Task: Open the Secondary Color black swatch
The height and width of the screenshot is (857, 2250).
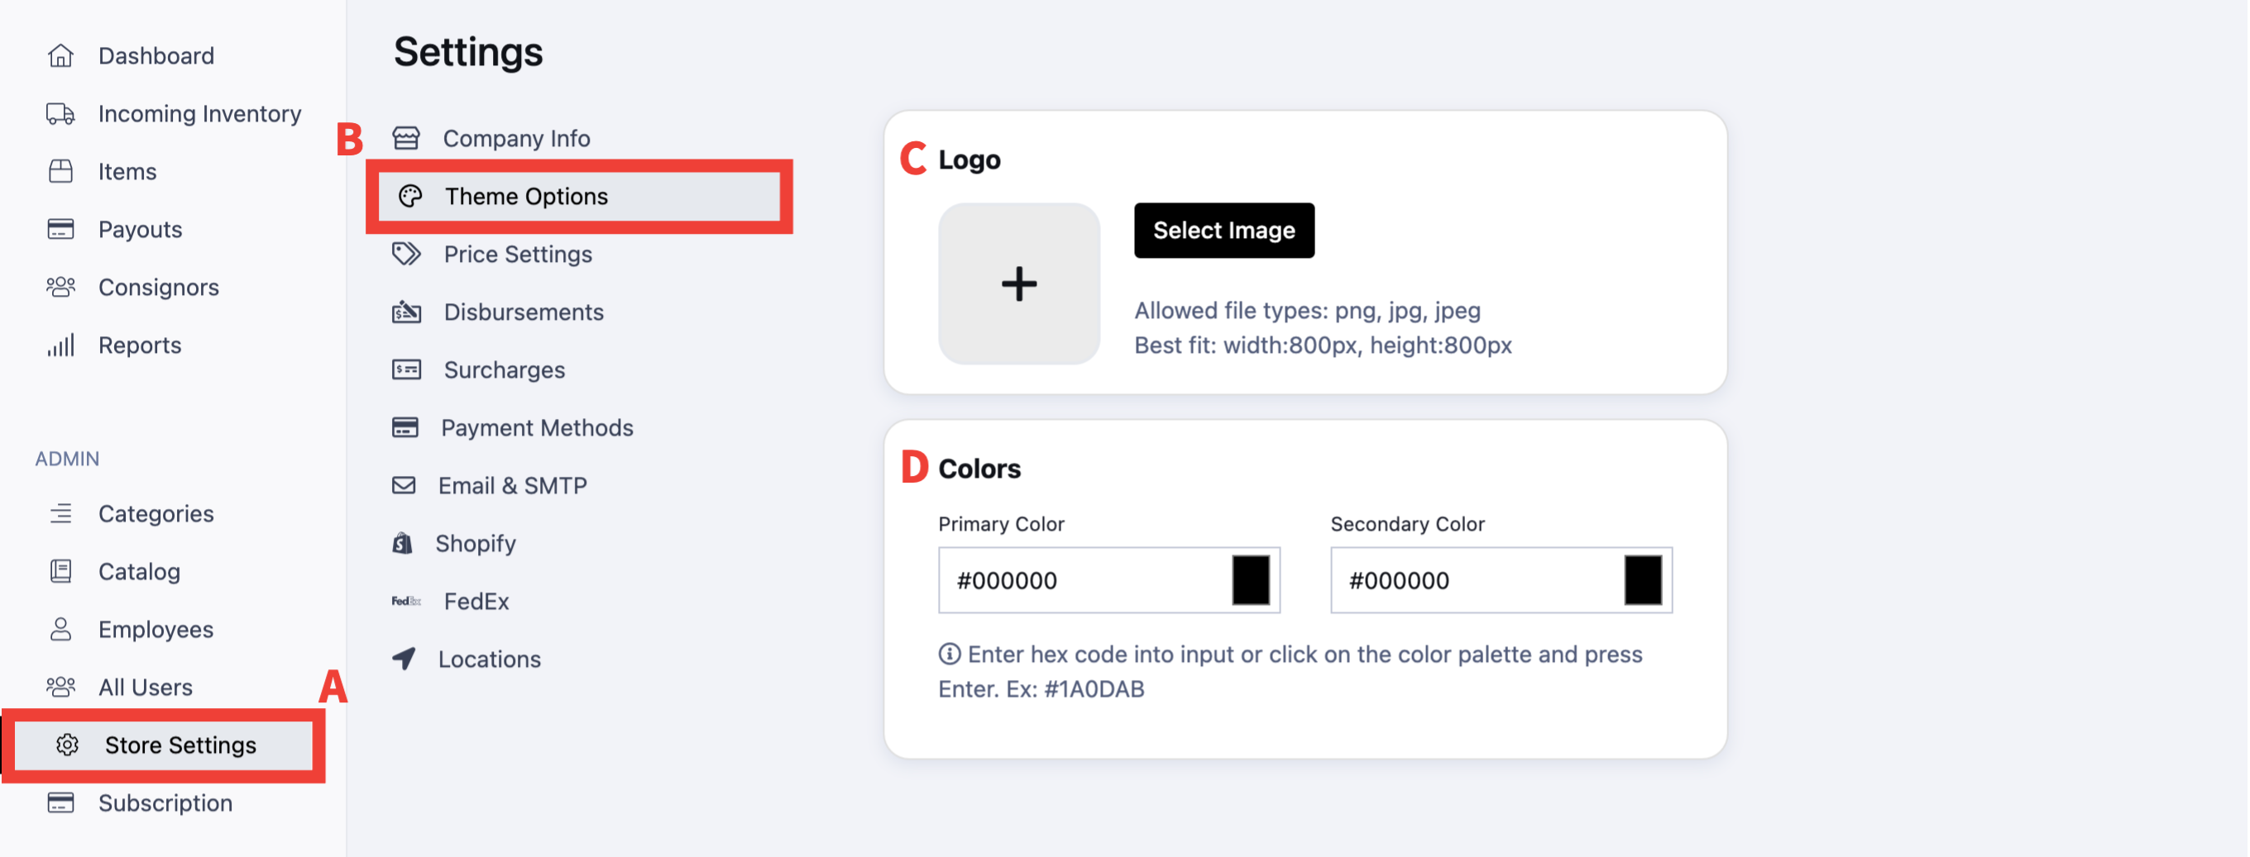Action: [1642, 580]
